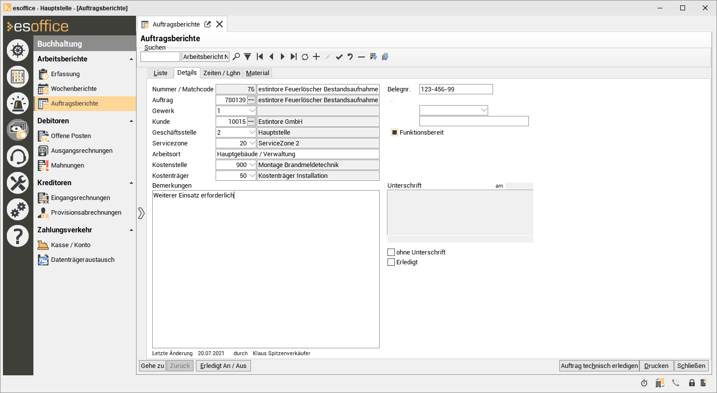Click into the Belegnr. input field
The width and height of the screenshot is (717, 393).
click(x=456, y=89)
